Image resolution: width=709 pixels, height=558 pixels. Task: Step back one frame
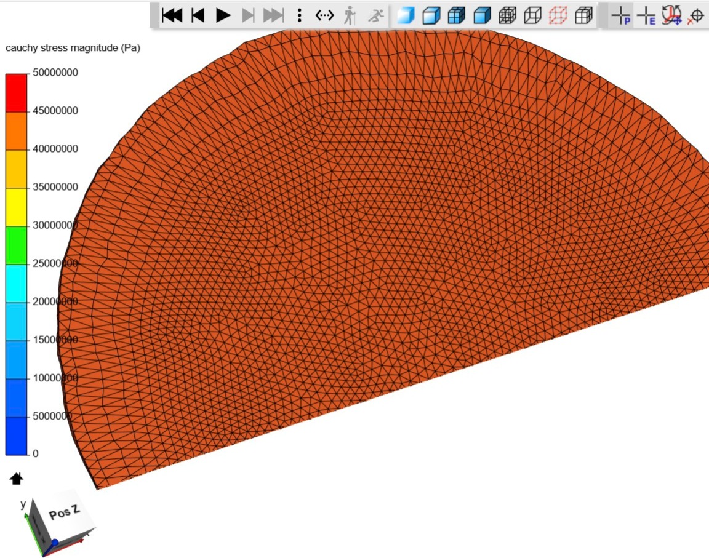tap(198, 15)
